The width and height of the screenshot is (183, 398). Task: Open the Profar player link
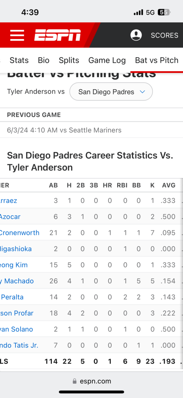pyautogui.click(x=17, y=313)
